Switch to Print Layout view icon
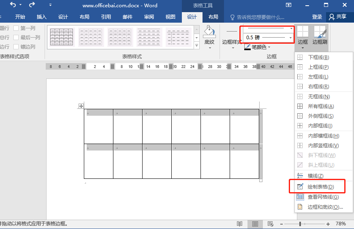Screen dimensions: 354x229 (x=255, y=224)
